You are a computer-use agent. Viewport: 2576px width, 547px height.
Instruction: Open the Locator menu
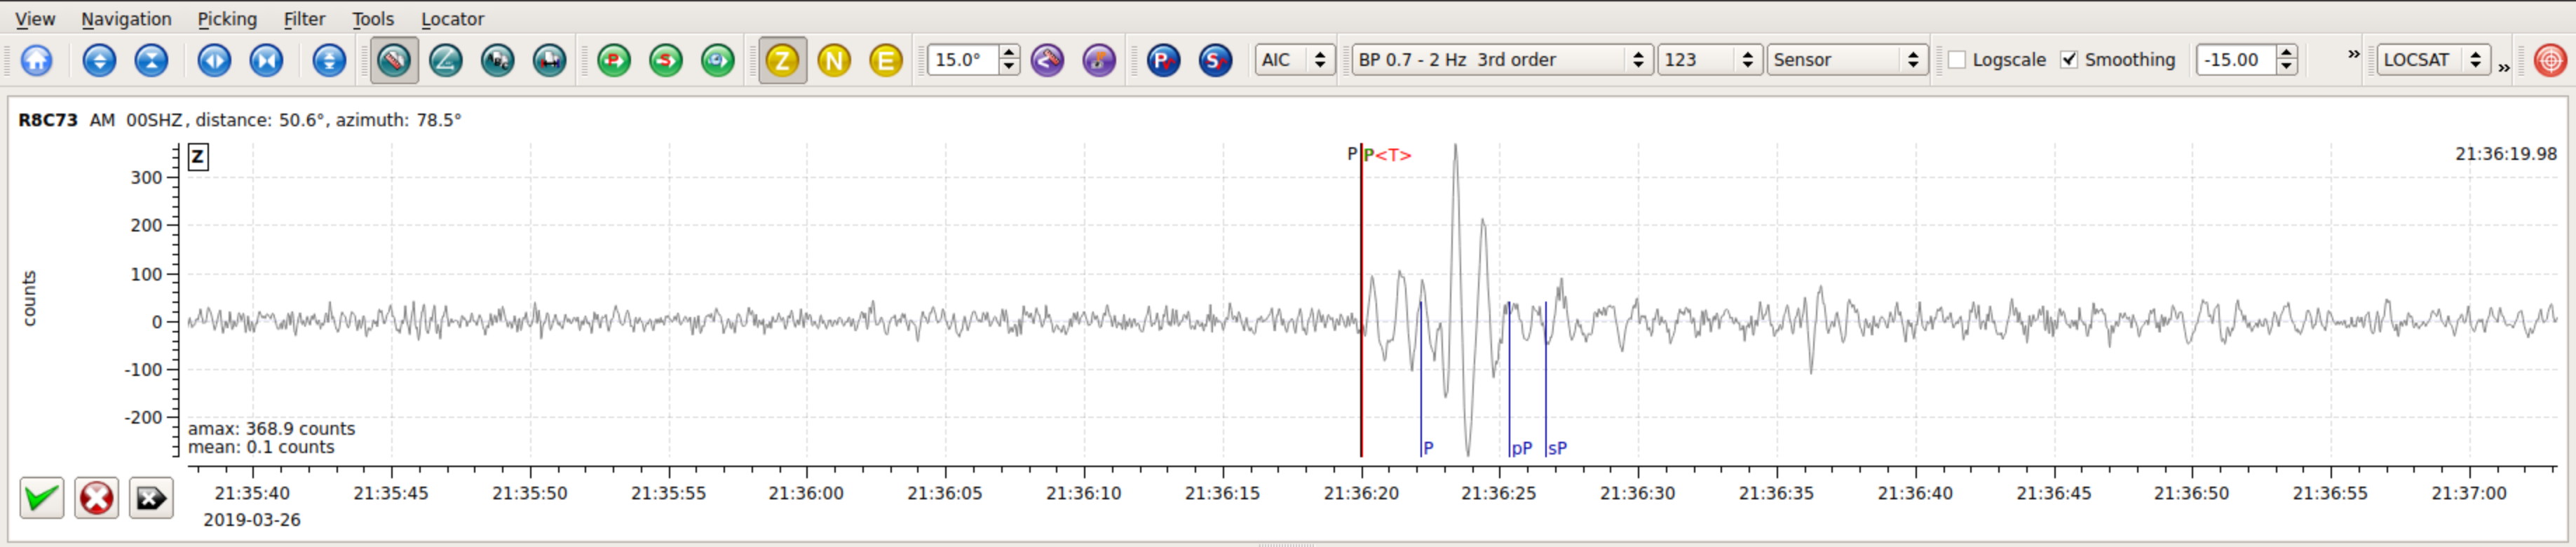(452, 19)
